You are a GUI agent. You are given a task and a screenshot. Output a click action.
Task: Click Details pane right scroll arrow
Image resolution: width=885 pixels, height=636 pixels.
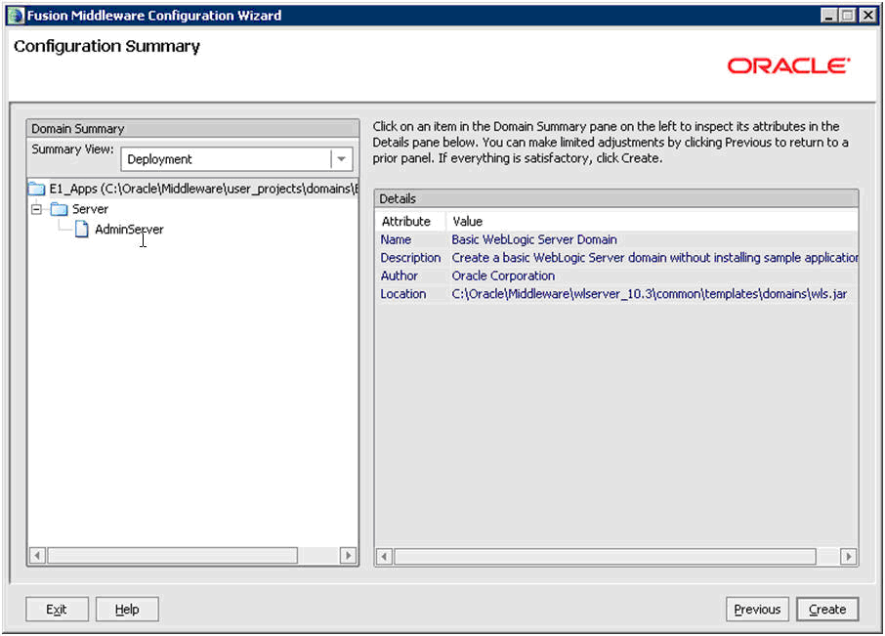[848, 557]
